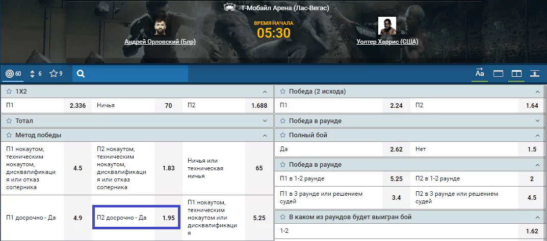Switch to single column layout
The width and height of the screenshot is (547, 241).
(x=498, y=74)
